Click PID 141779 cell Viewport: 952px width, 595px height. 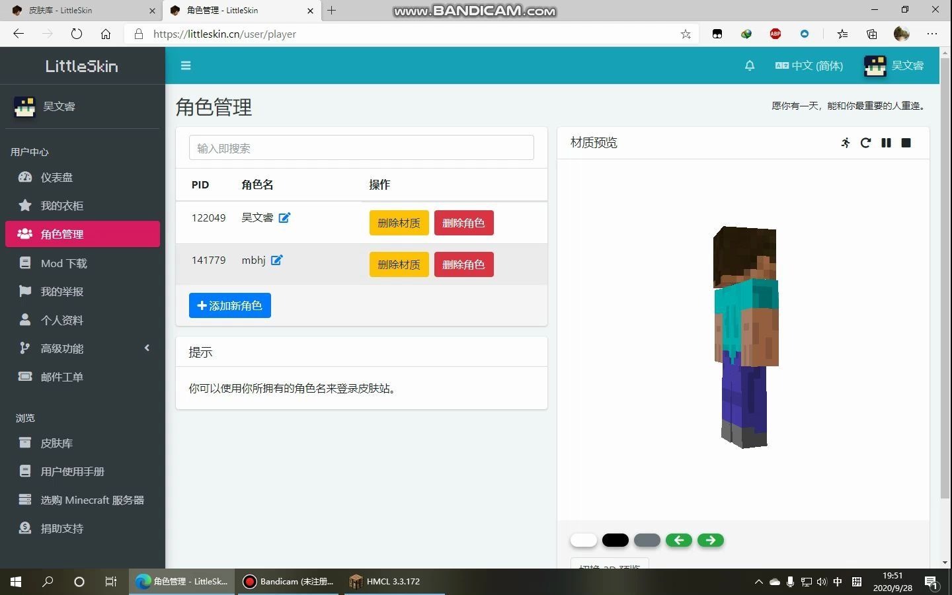(208, 260)
